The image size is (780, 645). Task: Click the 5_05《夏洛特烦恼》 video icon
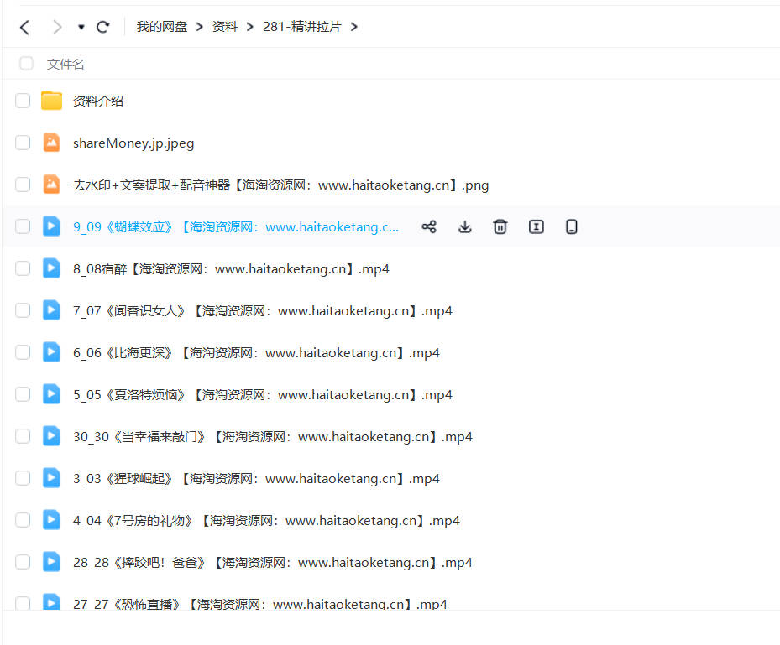[x=51, y=394]
